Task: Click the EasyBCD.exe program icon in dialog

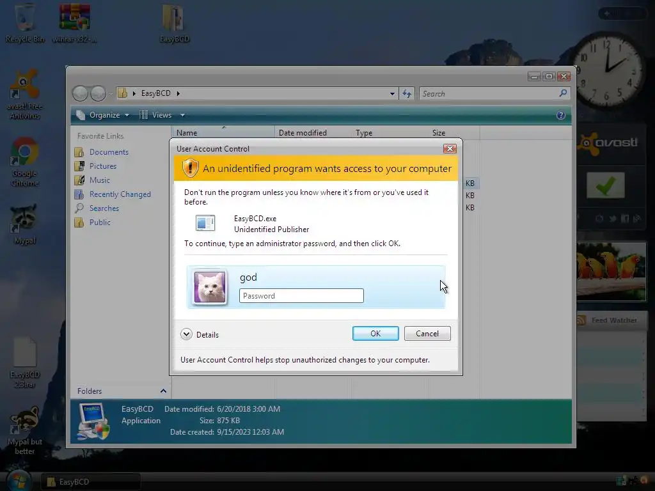Action: tap(205, 223)
